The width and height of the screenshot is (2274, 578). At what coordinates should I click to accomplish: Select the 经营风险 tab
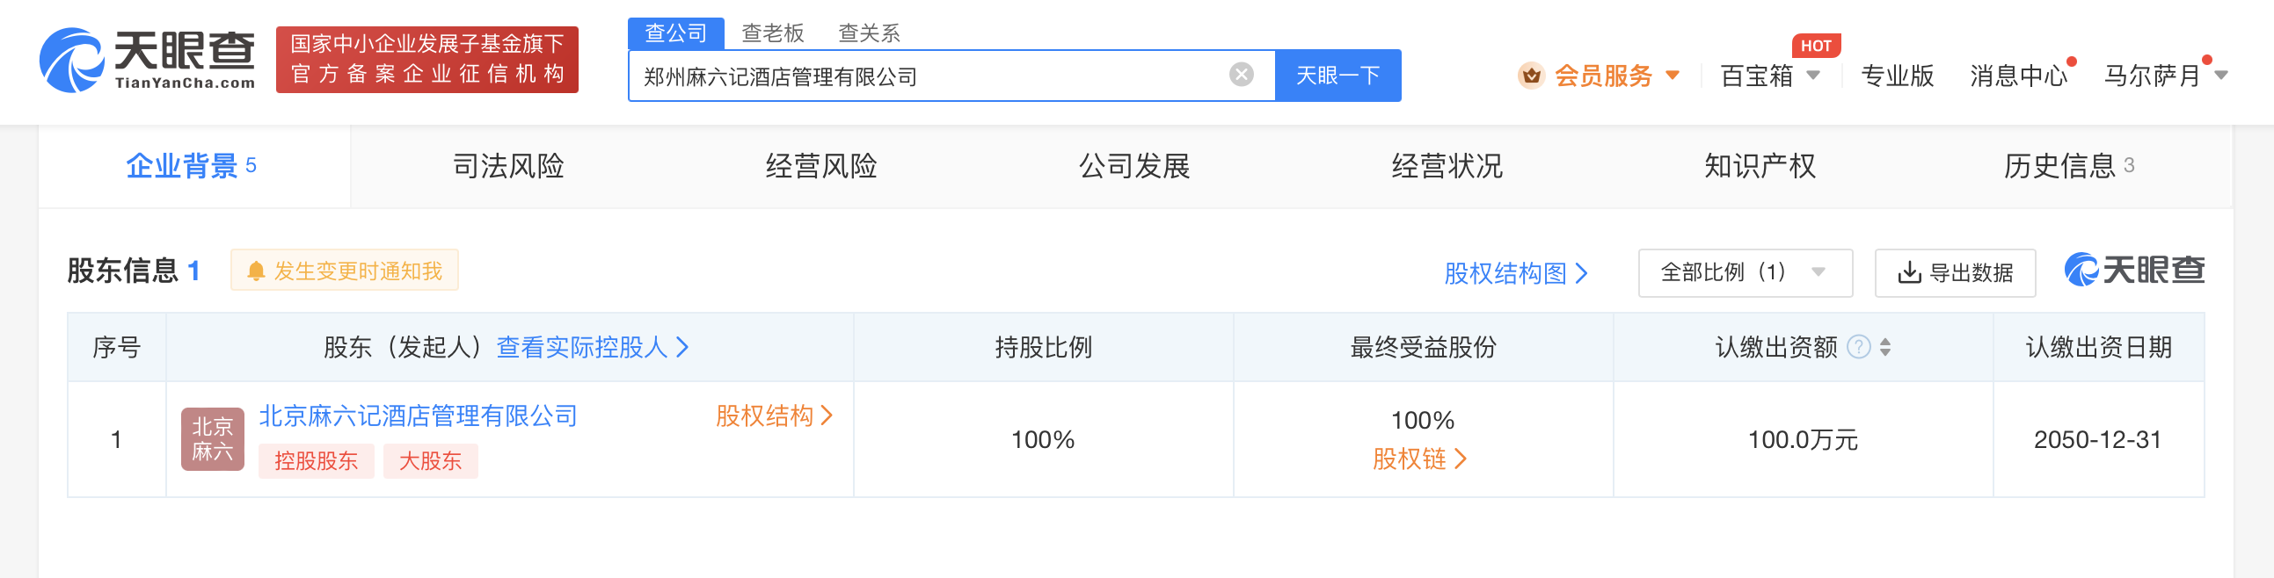point(821,166)
